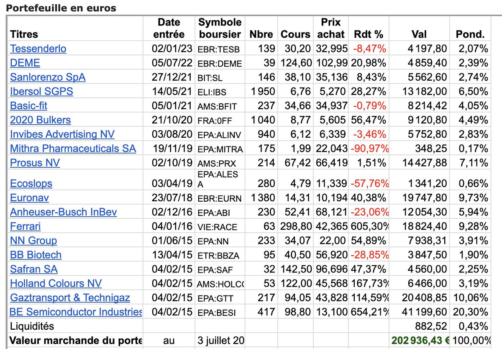Select the Rdt % column header
This screenshot has height=349, width=502.
pyautogui.click(x=368, y=34)
